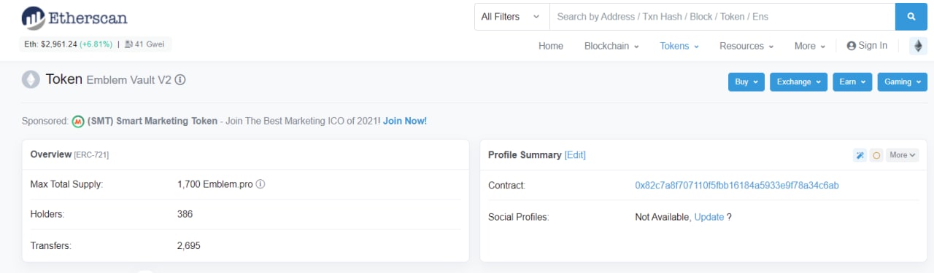Click the magic wand icon in Profile Summary
Image resolution: width=934 pixels, height=273 pixels.
[x=860, y=155]
